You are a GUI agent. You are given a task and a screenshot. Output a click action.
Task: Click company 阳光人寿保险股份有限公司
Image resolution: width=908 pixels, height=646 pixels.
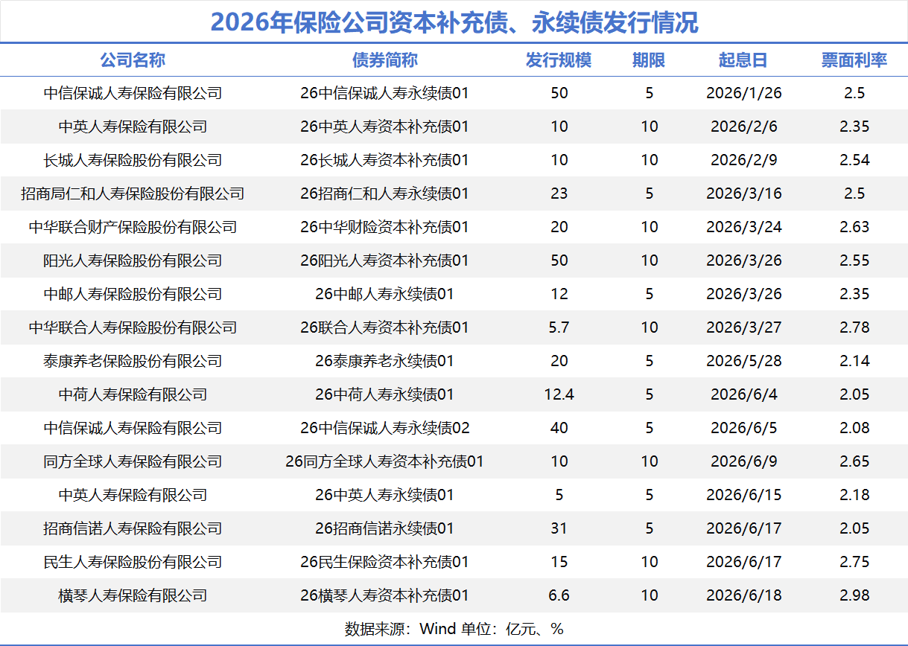133,260
